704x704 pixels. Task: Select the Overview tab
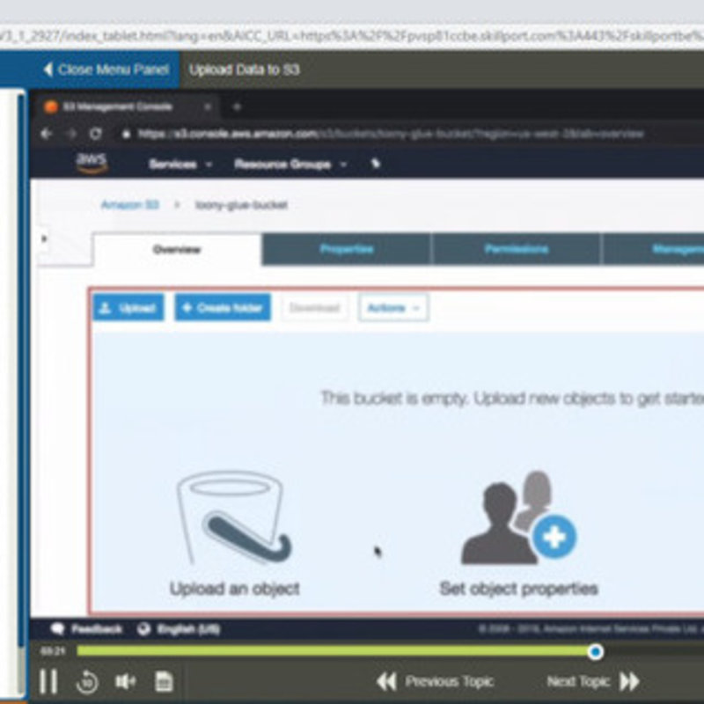177,249
